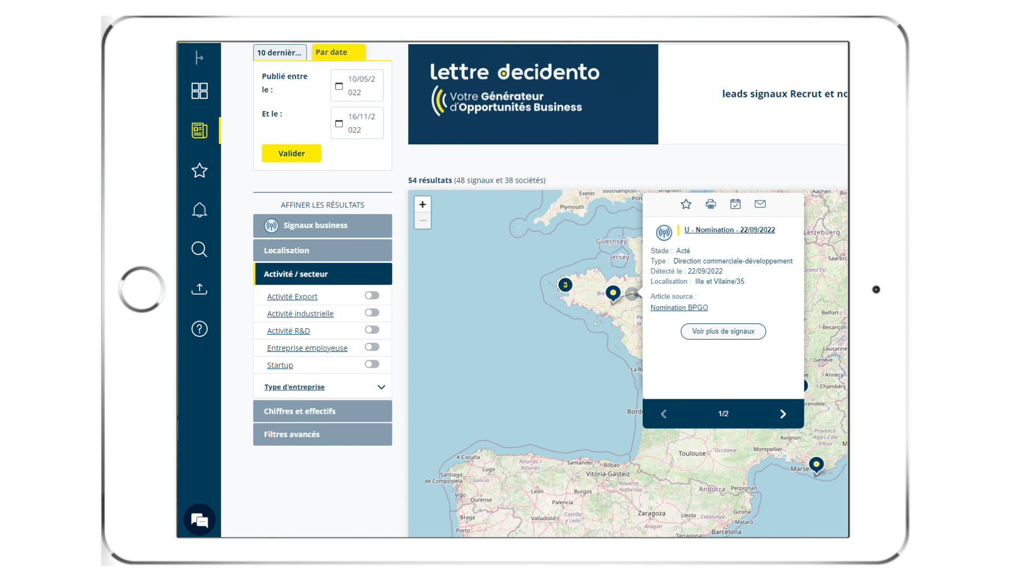This screenshot has height=582, width=1036.
Task: Toggle Startup switch
Action: (x=372, y=364)
